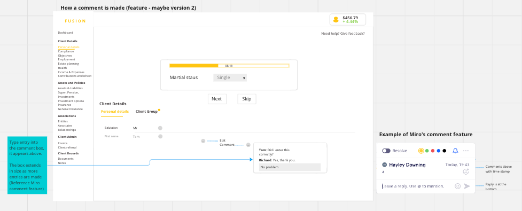The height and width of the screenshot is (211, 522).
Task: Open Income & Expenses in the sidebar
Action: (71, 72)
